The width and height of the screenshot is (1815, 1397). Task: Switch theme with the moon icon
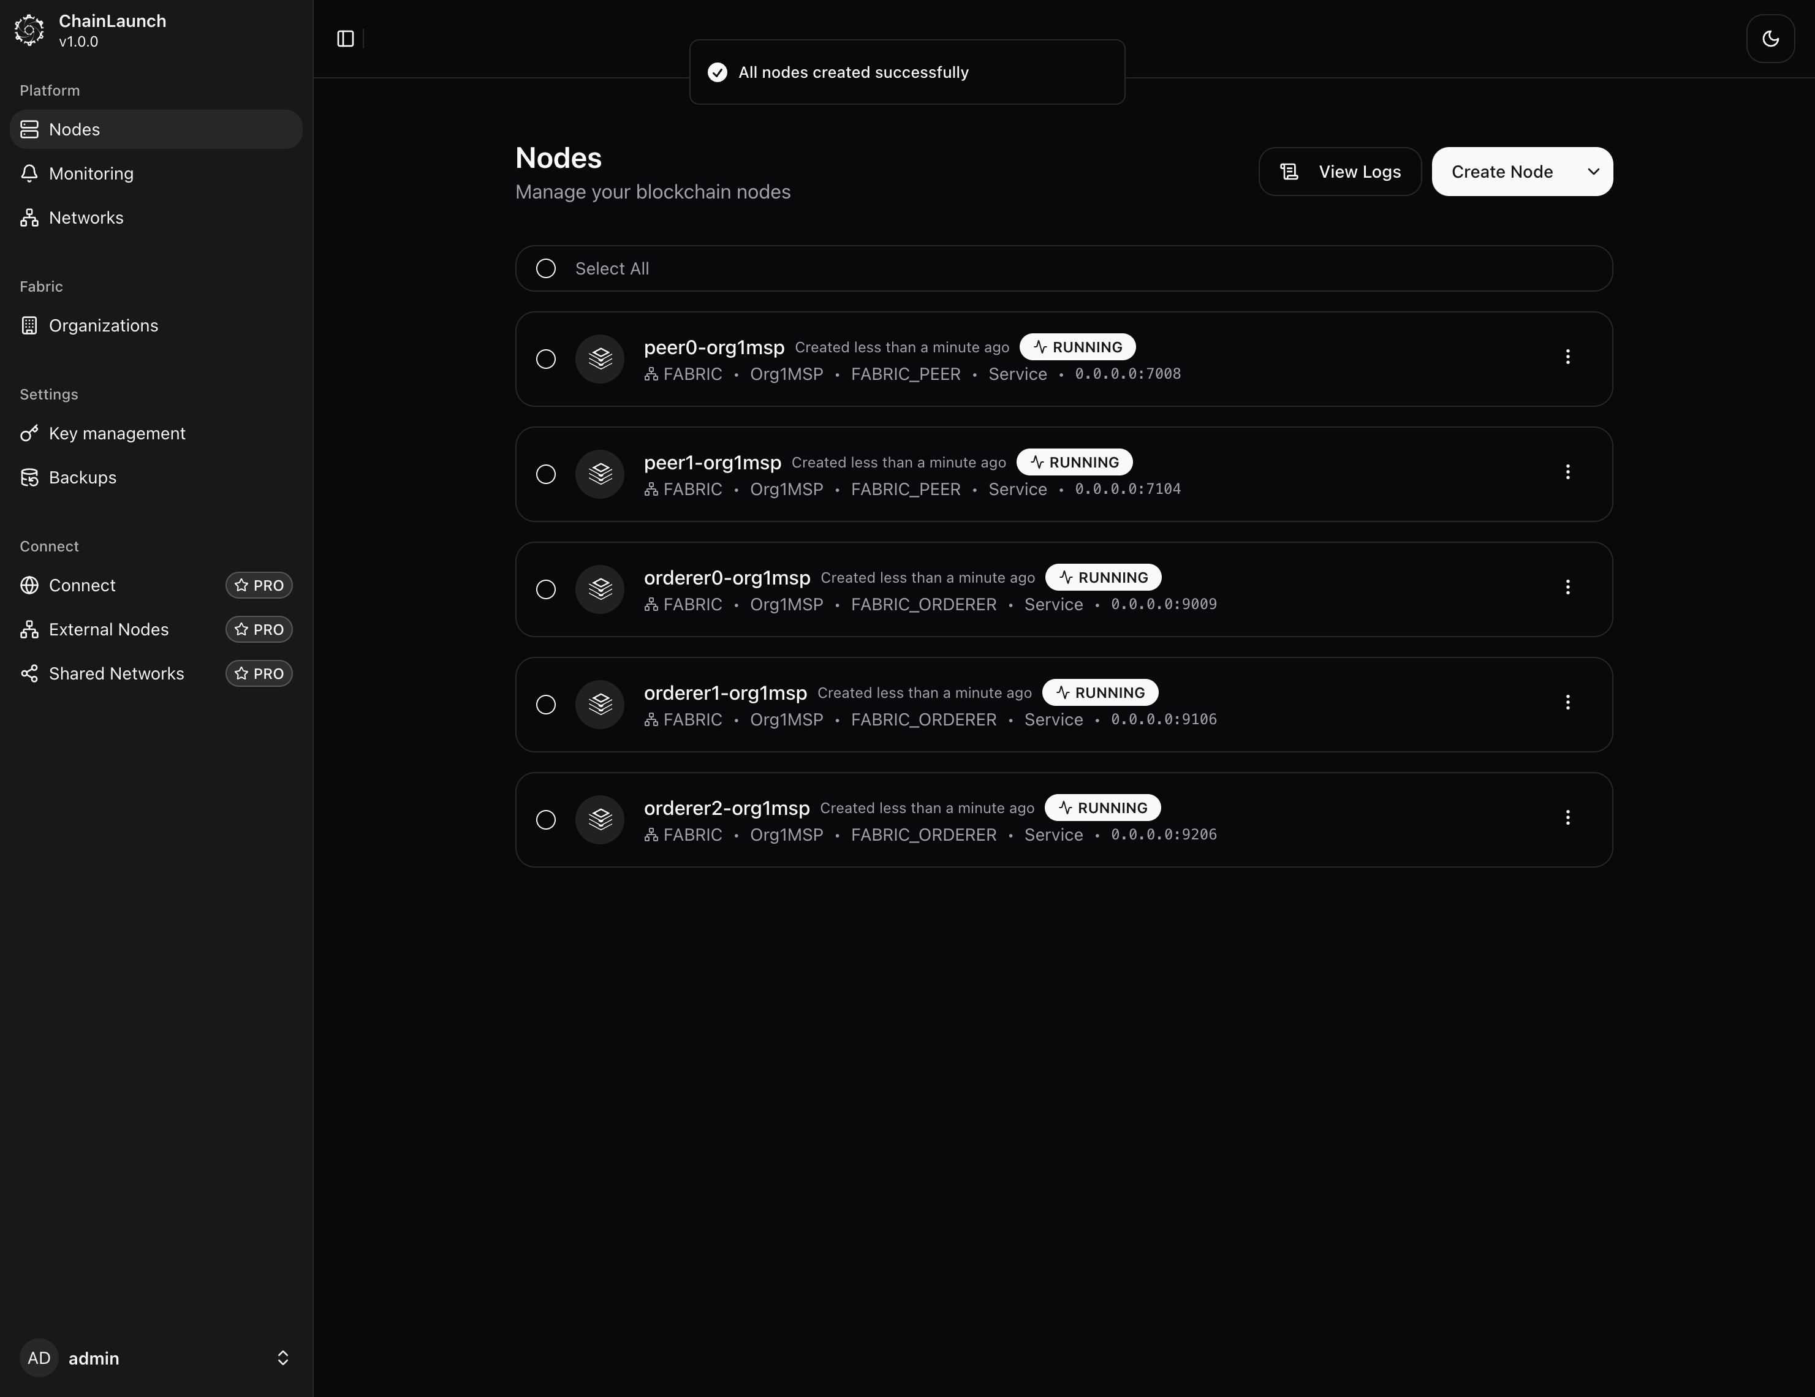pos(1770,39)
